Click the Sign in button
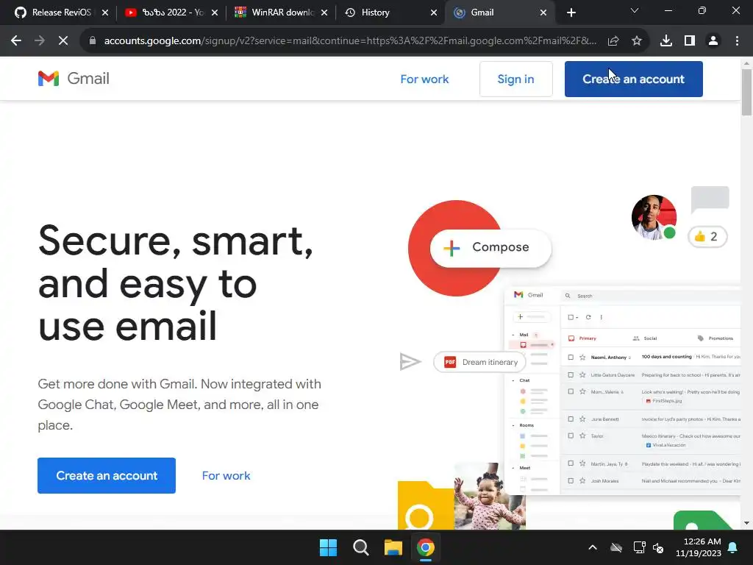Image resolution: width=753 pixels, height=565 pixels. [x=515, y=79]
